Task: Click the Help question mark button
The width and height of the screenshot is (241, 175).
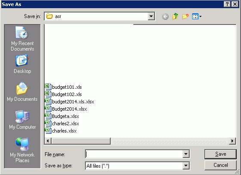Action: [x=227, y=4]
